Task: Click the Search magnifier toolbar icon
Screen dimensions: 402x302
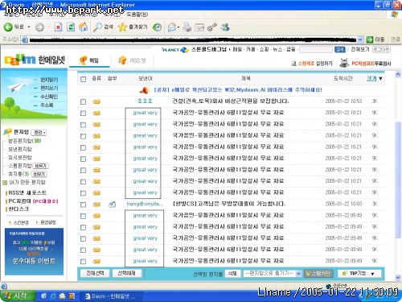Action: [x=97, y=27]
